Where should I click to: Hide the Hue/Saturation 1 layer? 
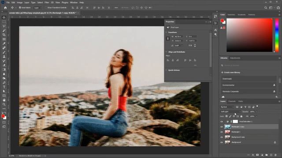coord(222,122)
